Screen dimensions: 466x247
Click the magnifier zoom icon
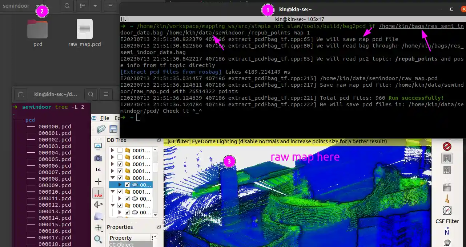click(98, 239)
